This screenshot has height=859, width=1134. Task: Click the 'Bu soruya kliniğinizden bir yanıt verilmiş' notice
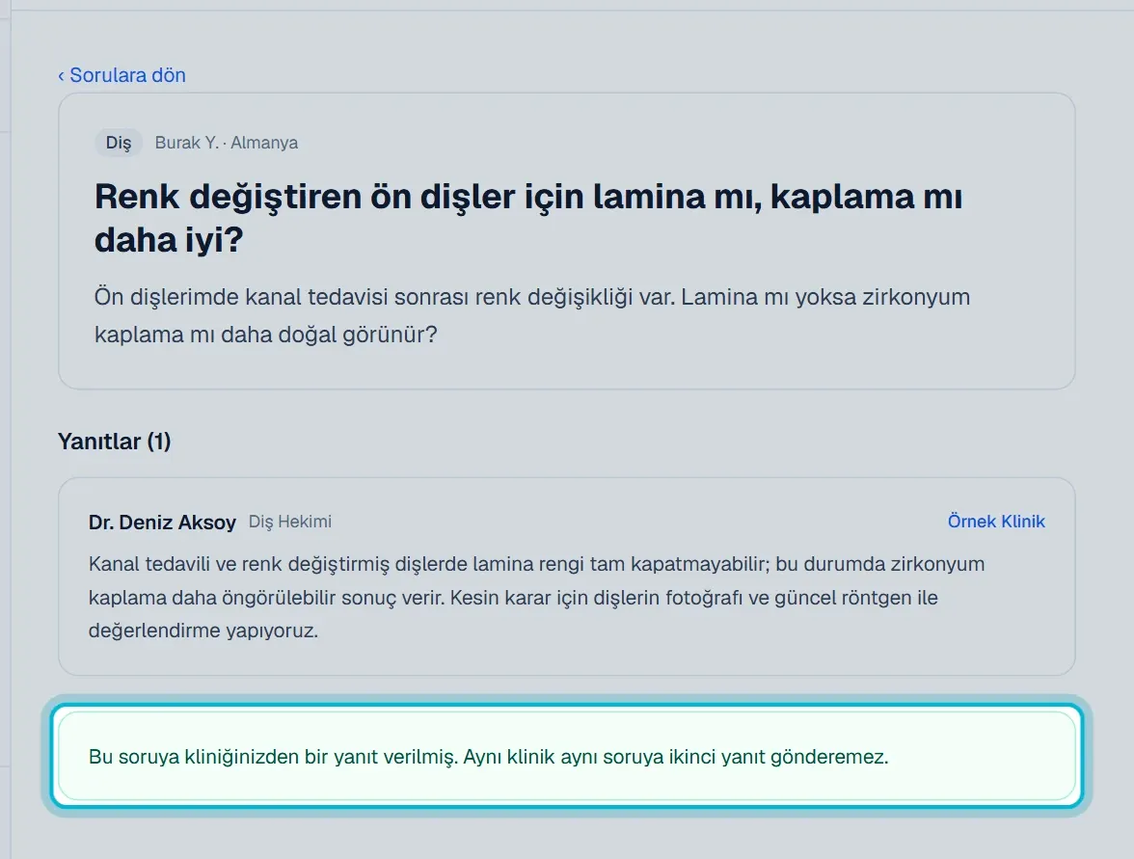coord(567,756)
